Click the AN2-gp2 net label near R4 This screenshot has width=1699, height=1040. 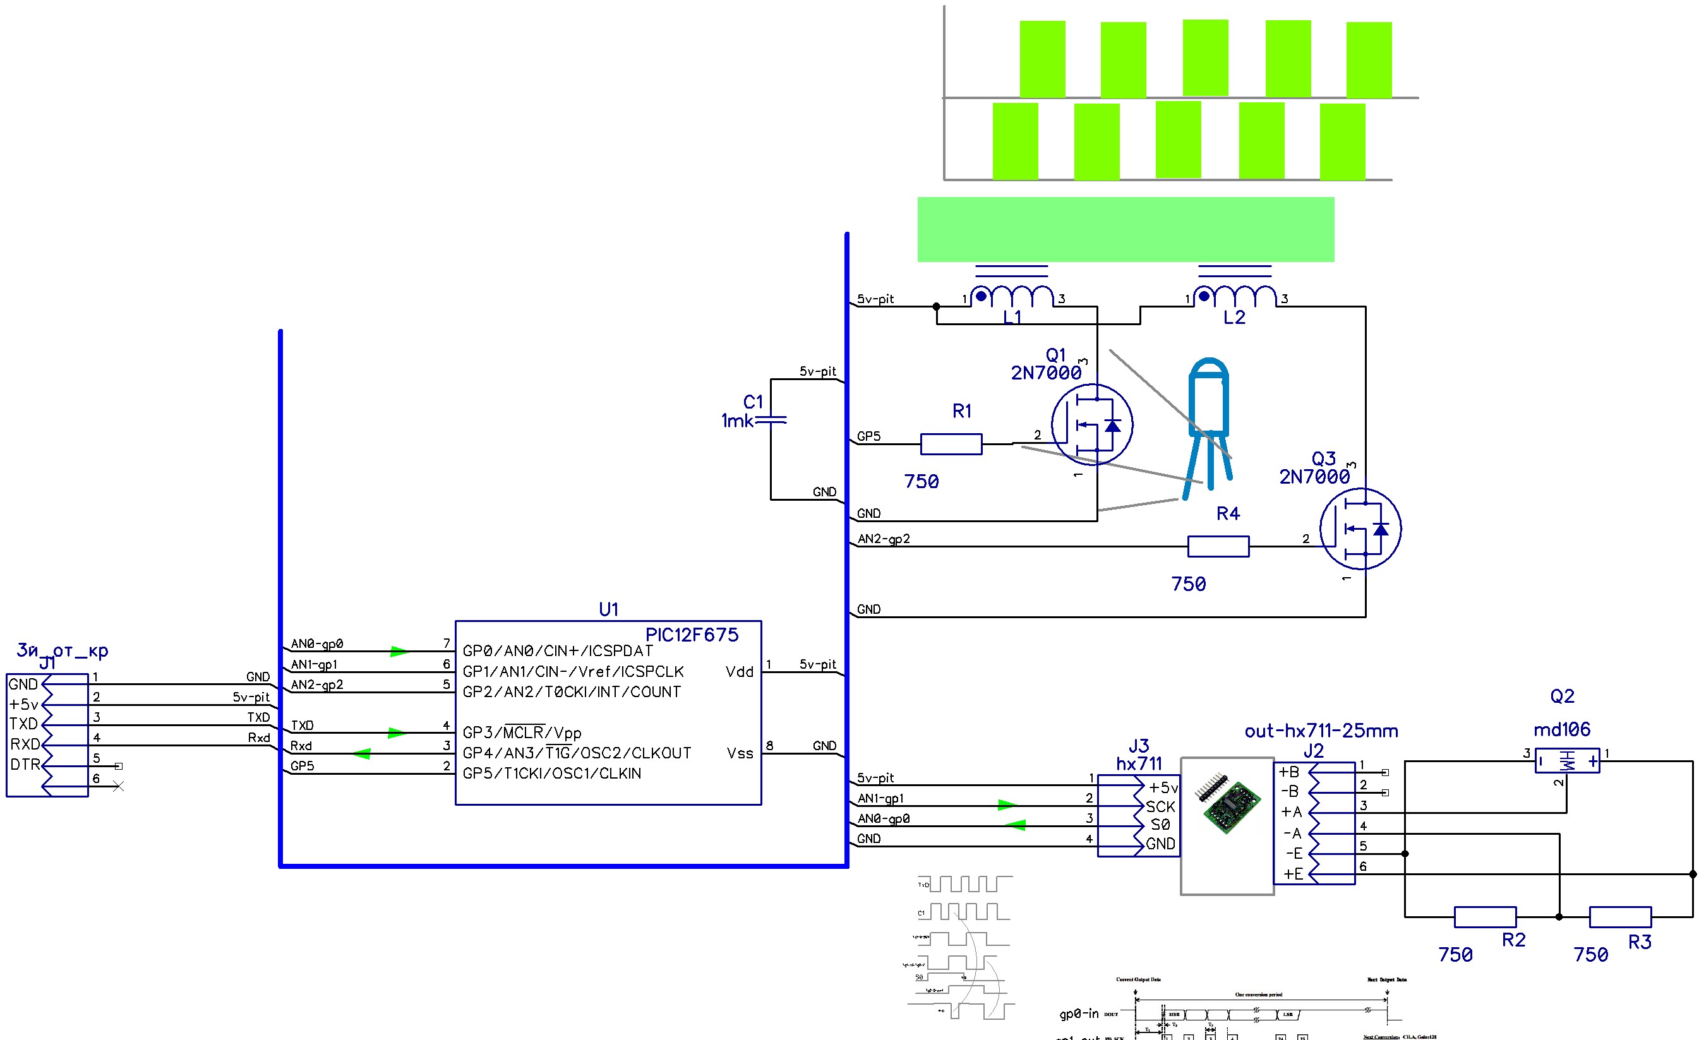point(883,539)
